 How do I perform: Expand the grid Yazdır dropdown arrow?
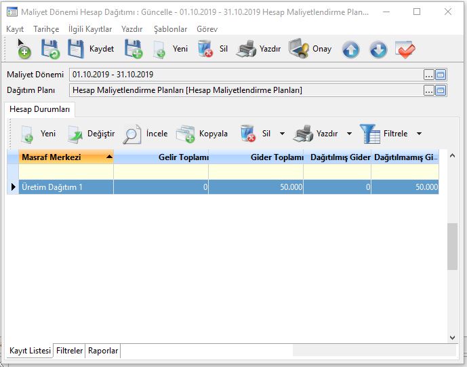[x=349, y=134]
